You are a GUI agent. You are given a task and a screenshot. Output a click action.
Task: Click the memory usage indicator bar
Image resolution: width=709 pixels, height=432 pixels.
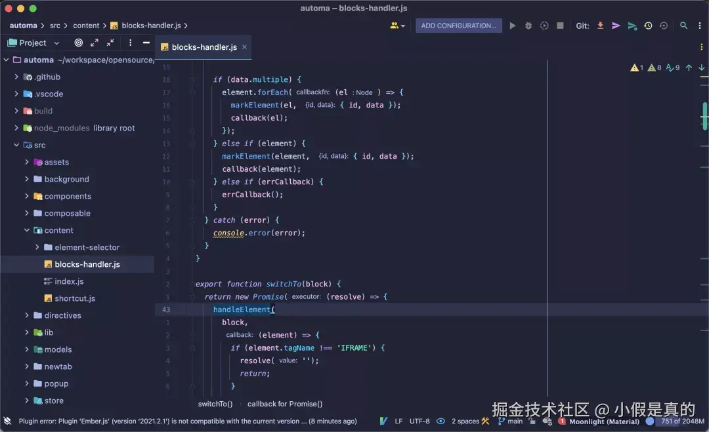click(680, 421)
